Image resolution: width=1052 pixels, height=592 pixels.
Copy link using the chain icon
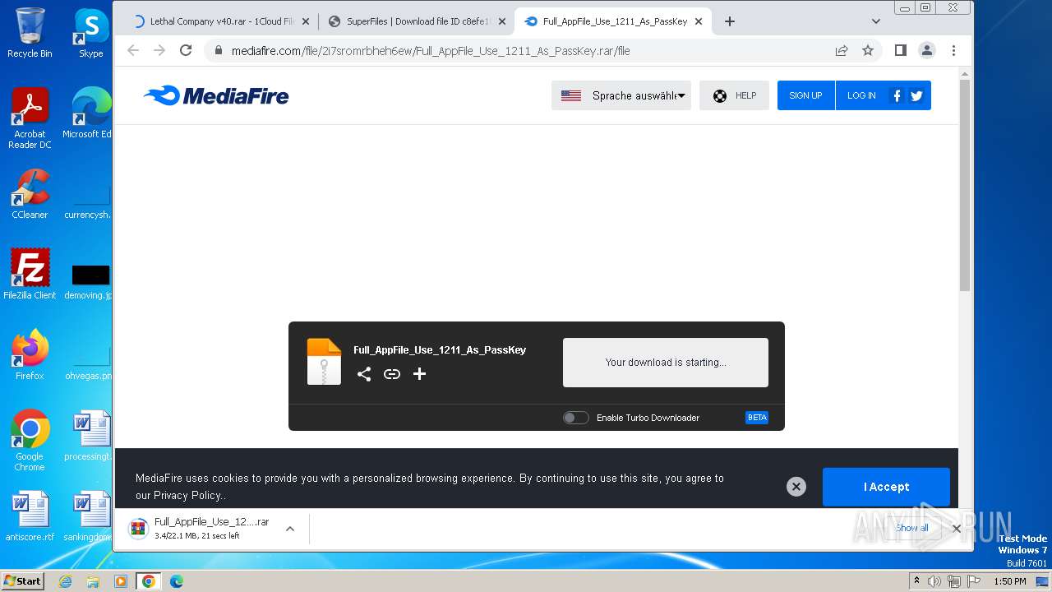[x=392, y=374]
